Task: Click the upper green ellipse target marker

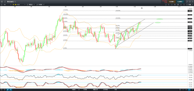Action: click(x=160, y=19)
